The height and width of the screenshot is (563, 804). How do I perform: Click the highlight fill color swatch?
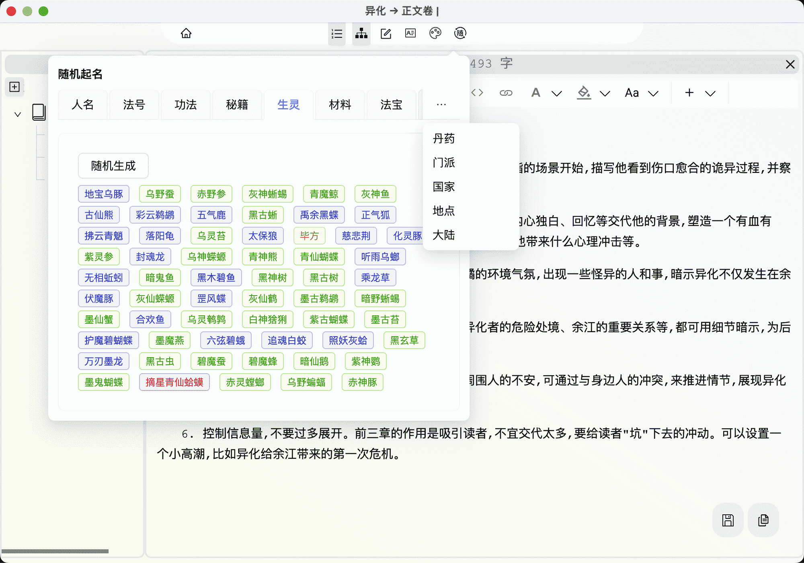click(583, 93)
